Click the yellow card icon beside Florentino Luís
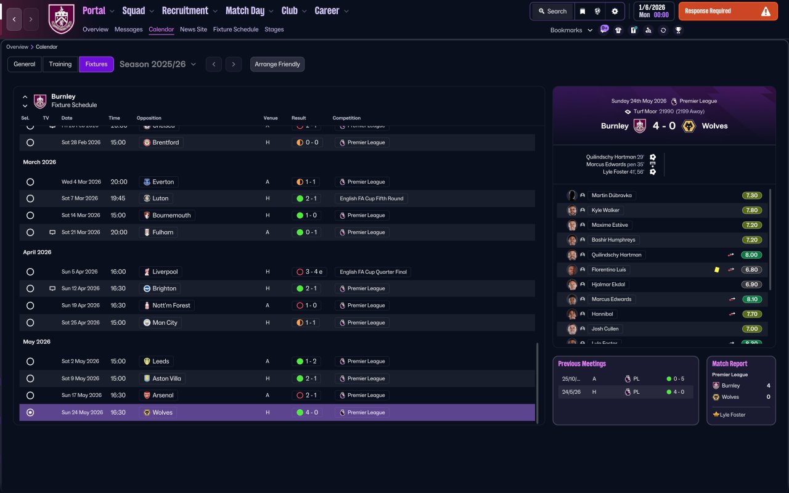The height and width of the screenshot is (493, 789). pyautogui.click(x=717, y=269)
